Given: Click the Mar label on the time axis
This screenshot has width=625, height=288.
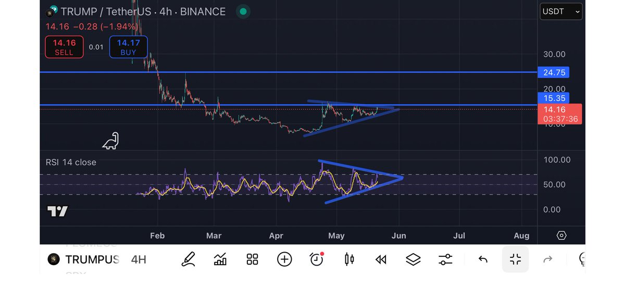Looking at the screenshot, I should 214,235.
